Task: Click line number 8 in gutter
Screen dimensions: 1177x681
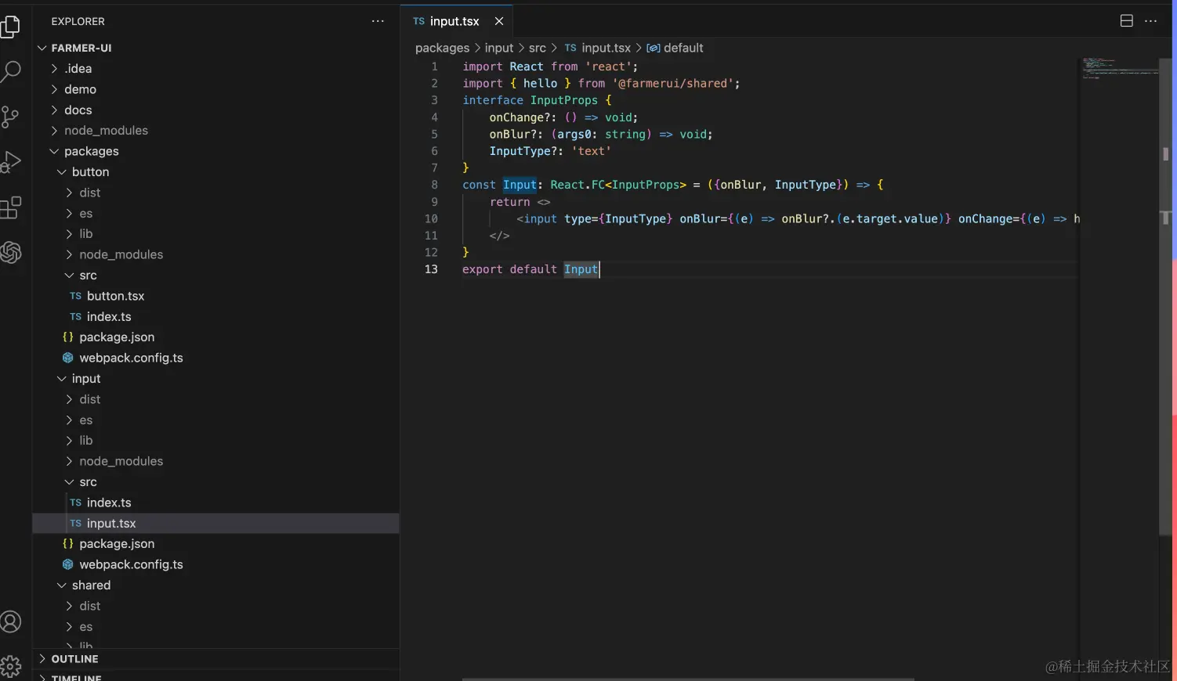Action: click(434, 185)
